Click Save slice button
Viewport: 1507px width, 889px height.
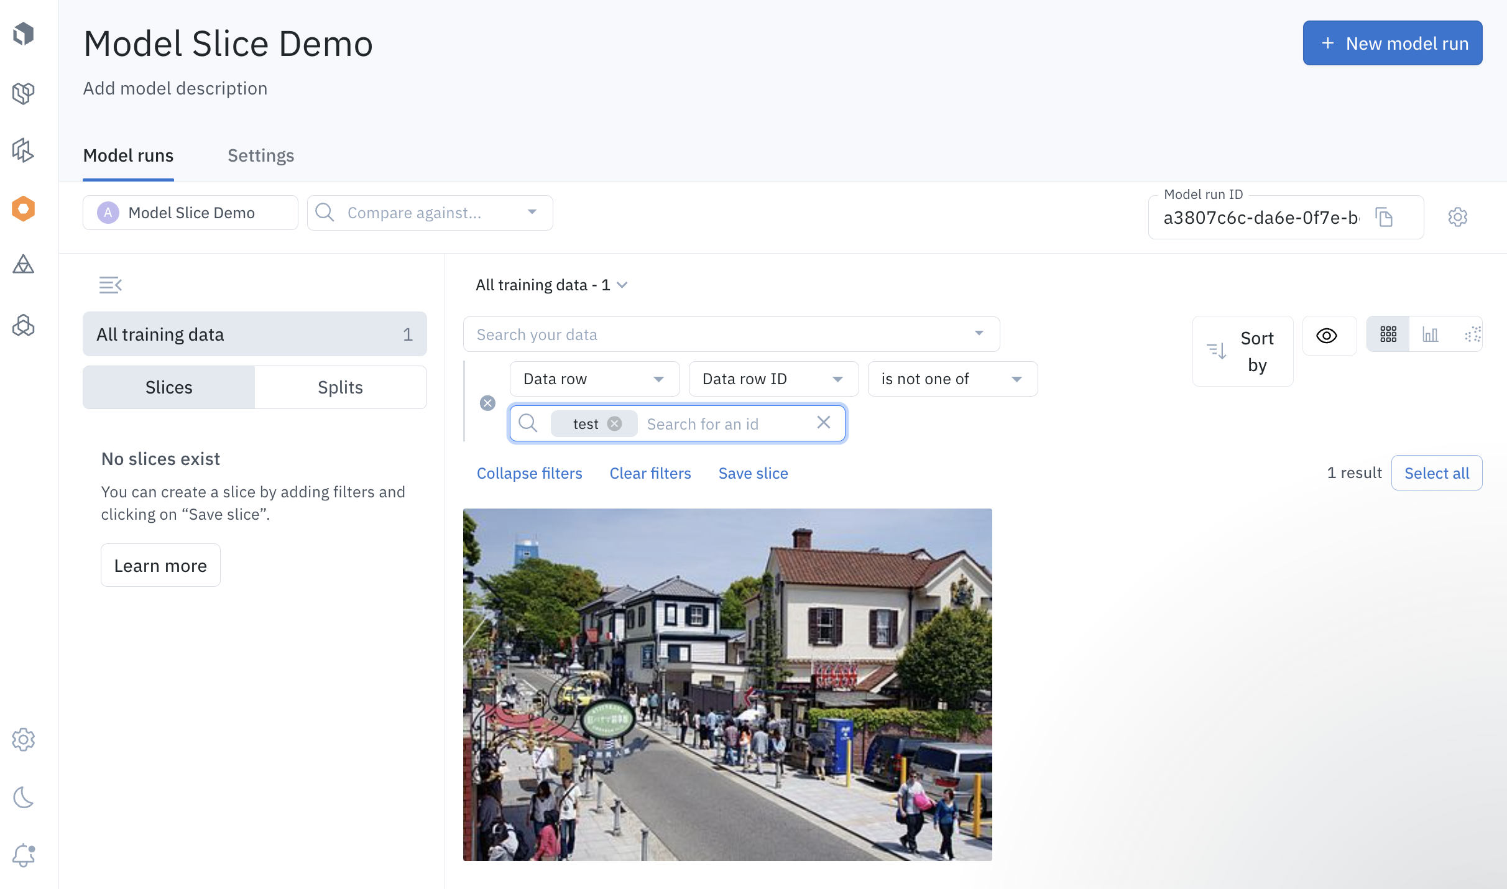pos(753,473)
